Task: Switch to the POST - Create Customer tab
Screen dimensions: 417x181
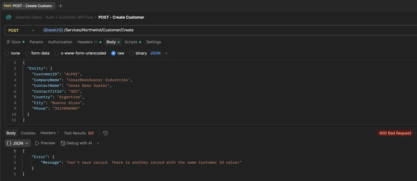Action: coord(28,6)
